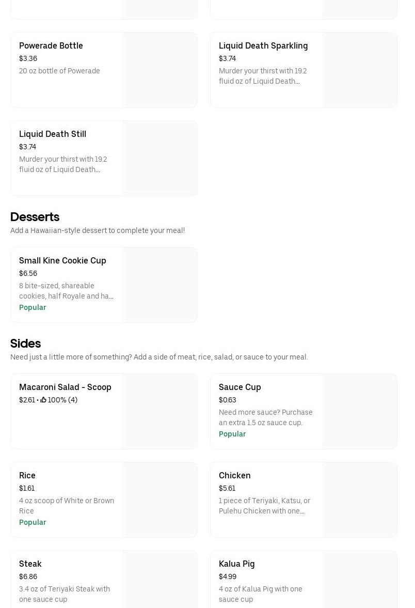Open the Kalua Pig item
Screen dimensions: 415x608
237,564
